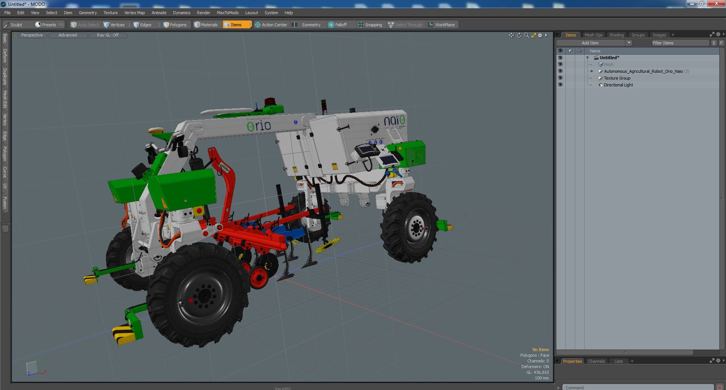Toggle Snapping on or off
Screen dimensions: 726x390
(370, 25)
